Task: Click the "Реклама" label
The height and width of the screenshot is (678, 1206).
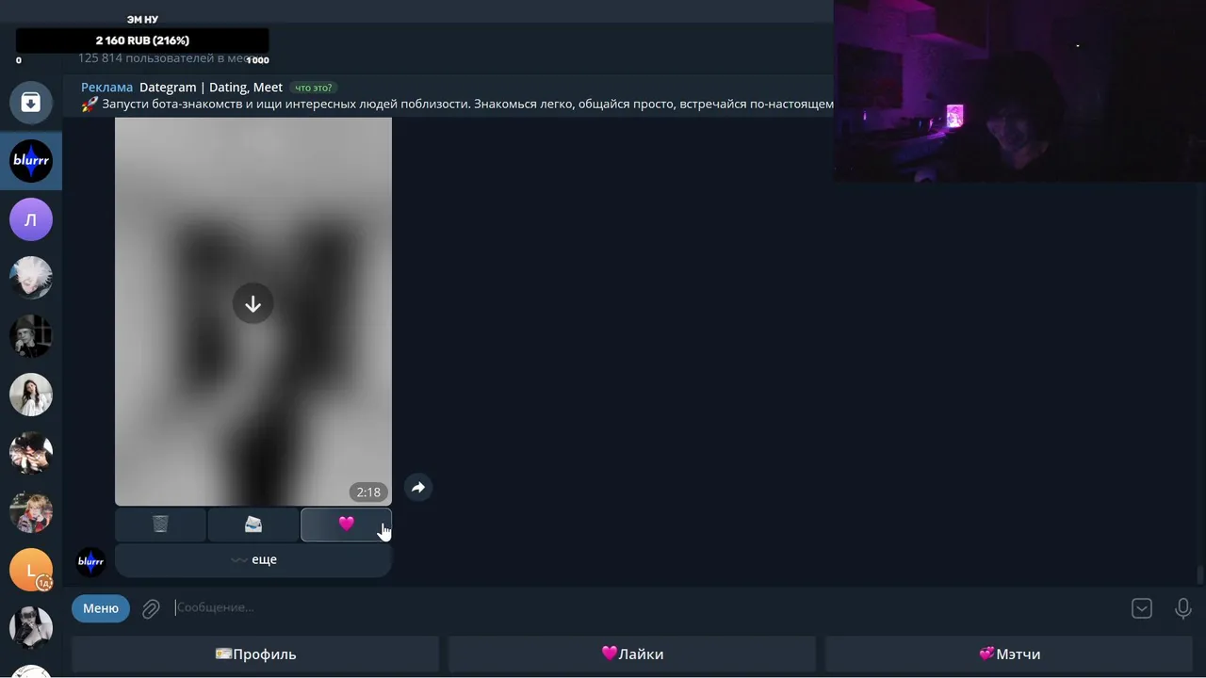Action: tap(106, 87)
